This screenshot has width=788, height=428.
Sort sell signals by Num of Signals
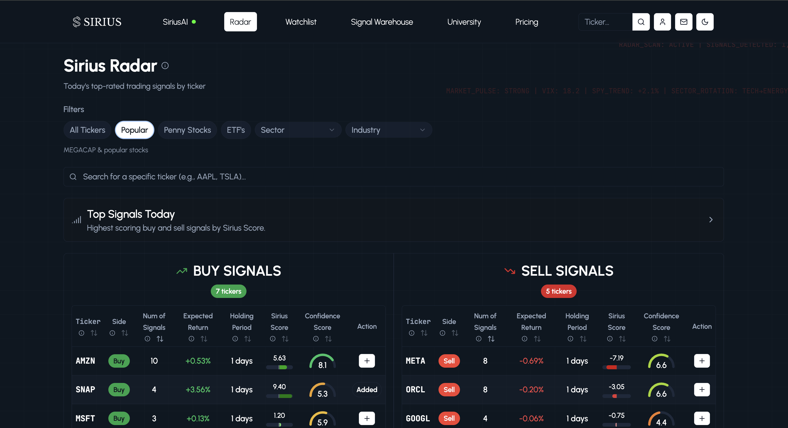(491, 339)
